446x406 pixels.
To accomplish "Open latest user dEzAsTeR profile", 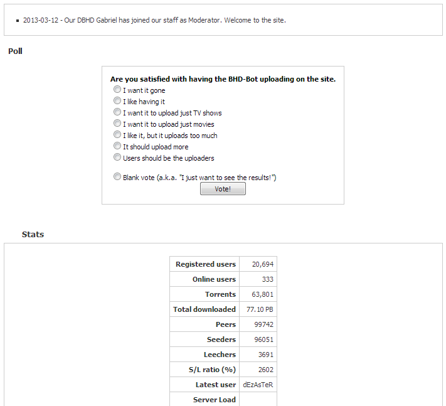I will pos(258,385).
